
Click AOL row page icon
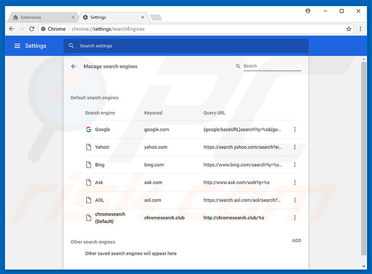89,200
